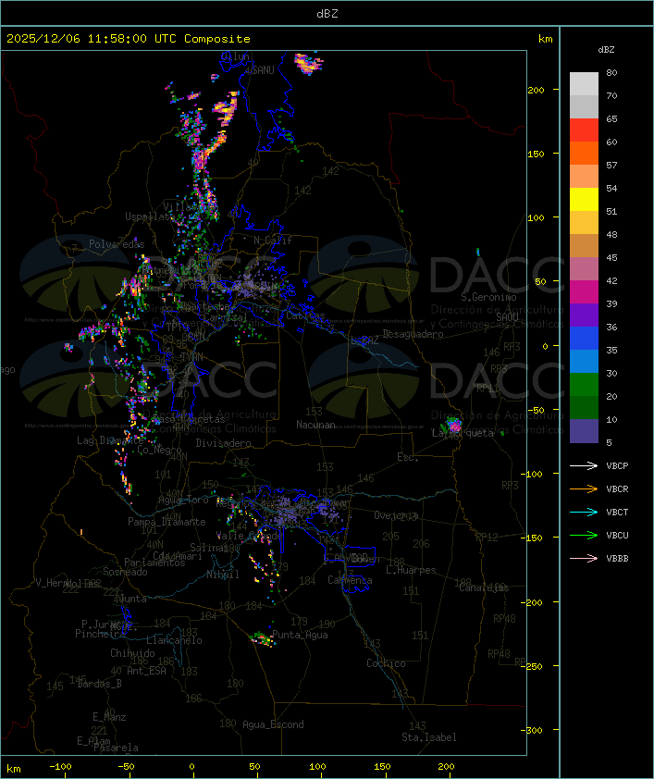Click the km label at the top right
The width and height of the screenshot is (654, 779).
[545, 39]
